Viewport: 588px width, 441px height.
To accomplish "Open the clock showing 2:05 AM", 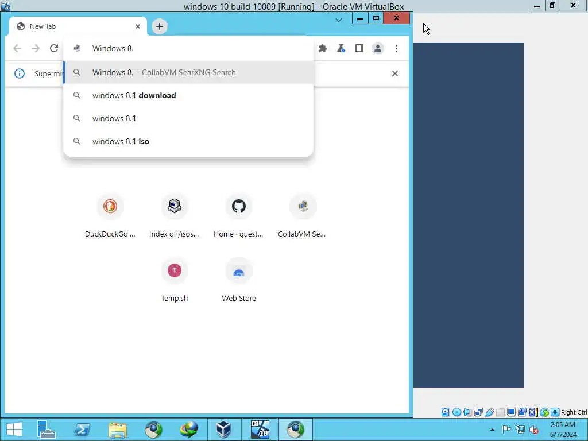I will [x=563, y=430].
